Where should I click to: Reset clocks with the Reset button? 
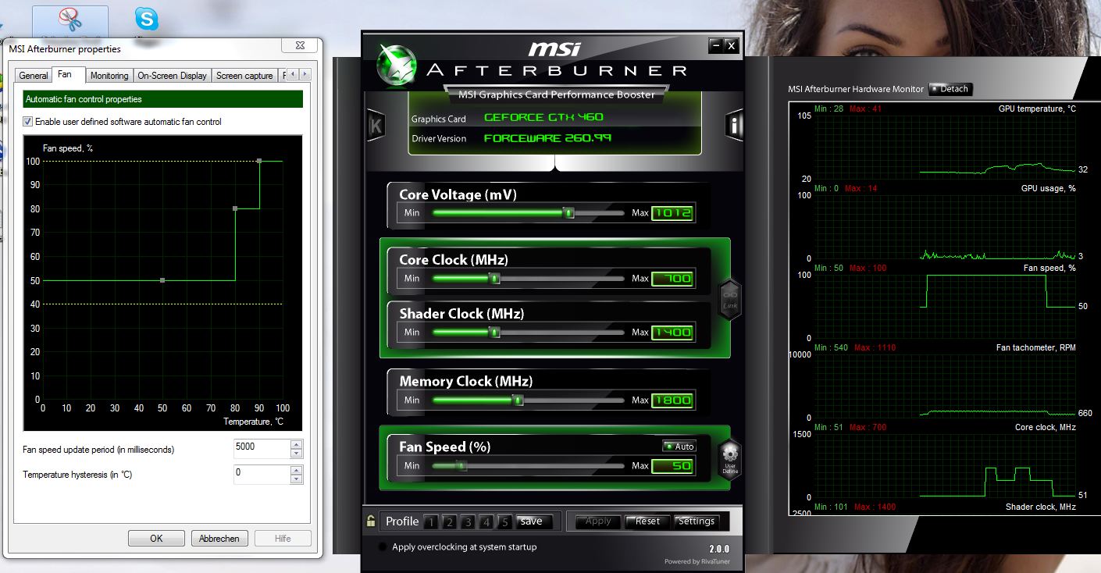pos(647,521)
